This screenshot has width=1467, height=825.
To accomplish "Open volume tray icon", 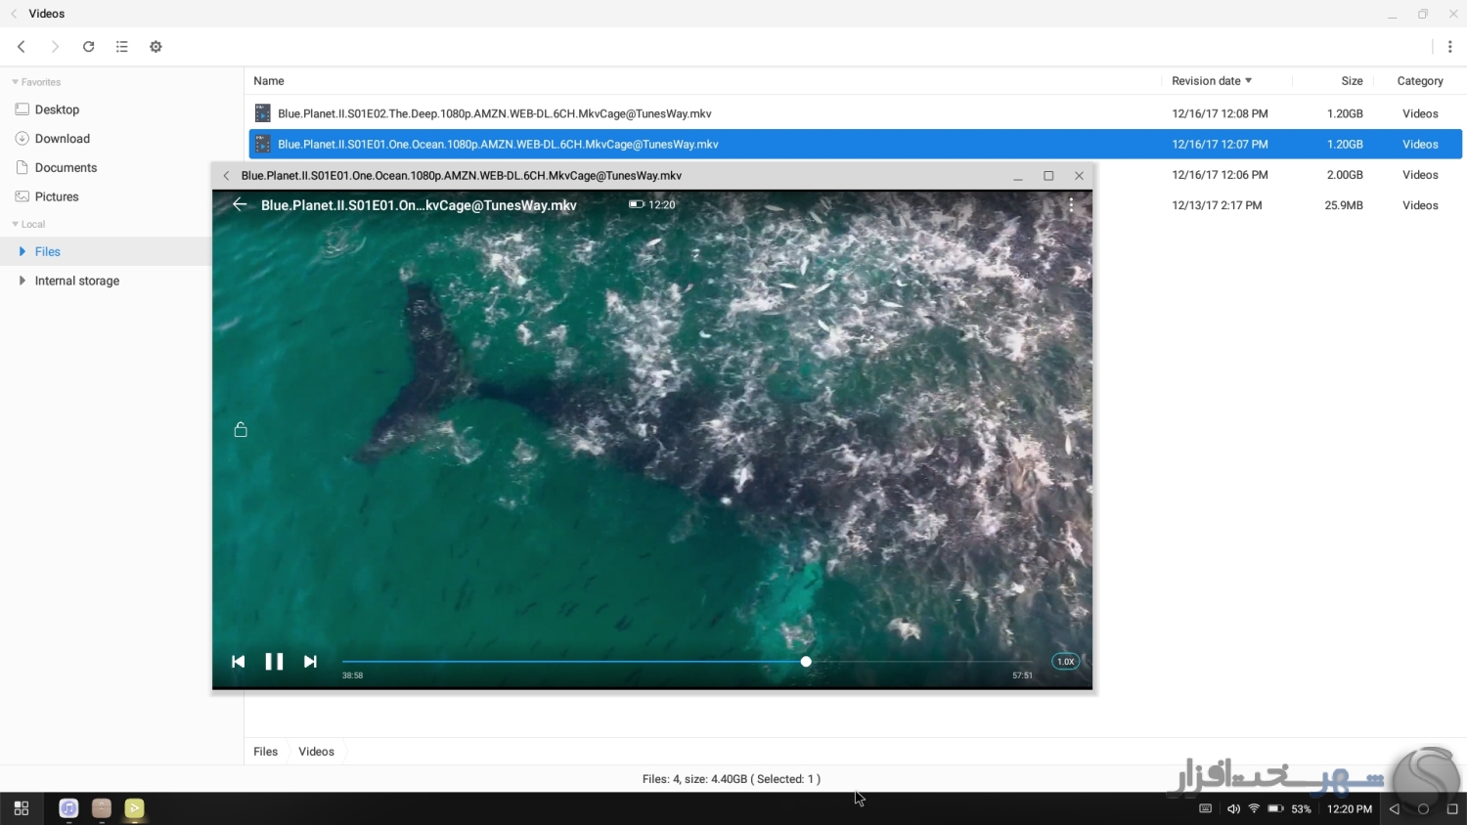I will pyautogui.click(x=1233, y=808).
